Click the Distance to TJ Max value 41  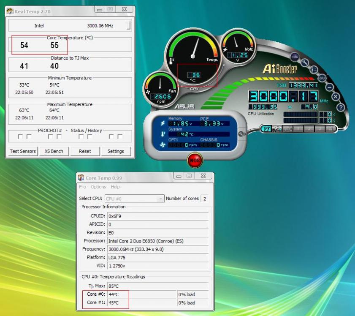(x=24, y=66)
